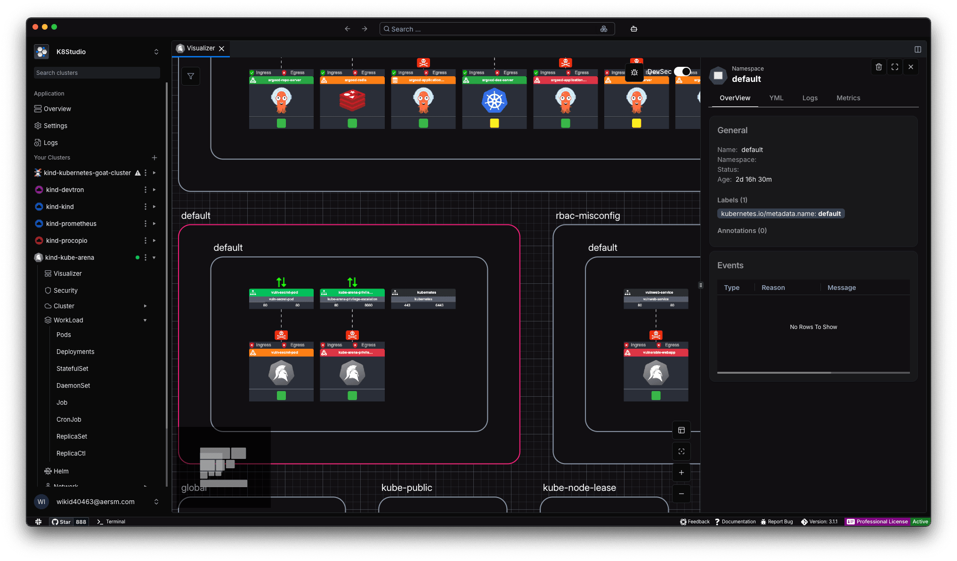The width and height of the screenshot is (957, 561).
Task: Click the fit view icon in canvas controls
Action: click(x=681, y=451)
